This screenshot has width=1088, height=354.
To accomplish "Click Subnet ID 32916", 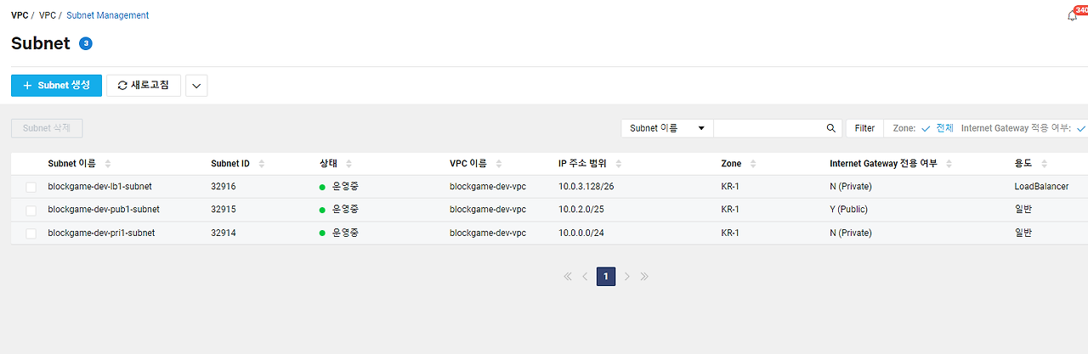I will [x=223, y=187].
